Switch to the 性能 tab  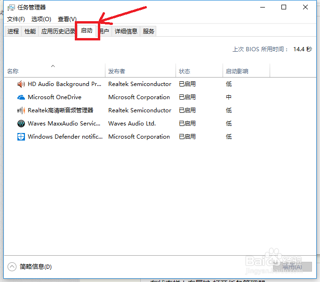tap(30, 31)
